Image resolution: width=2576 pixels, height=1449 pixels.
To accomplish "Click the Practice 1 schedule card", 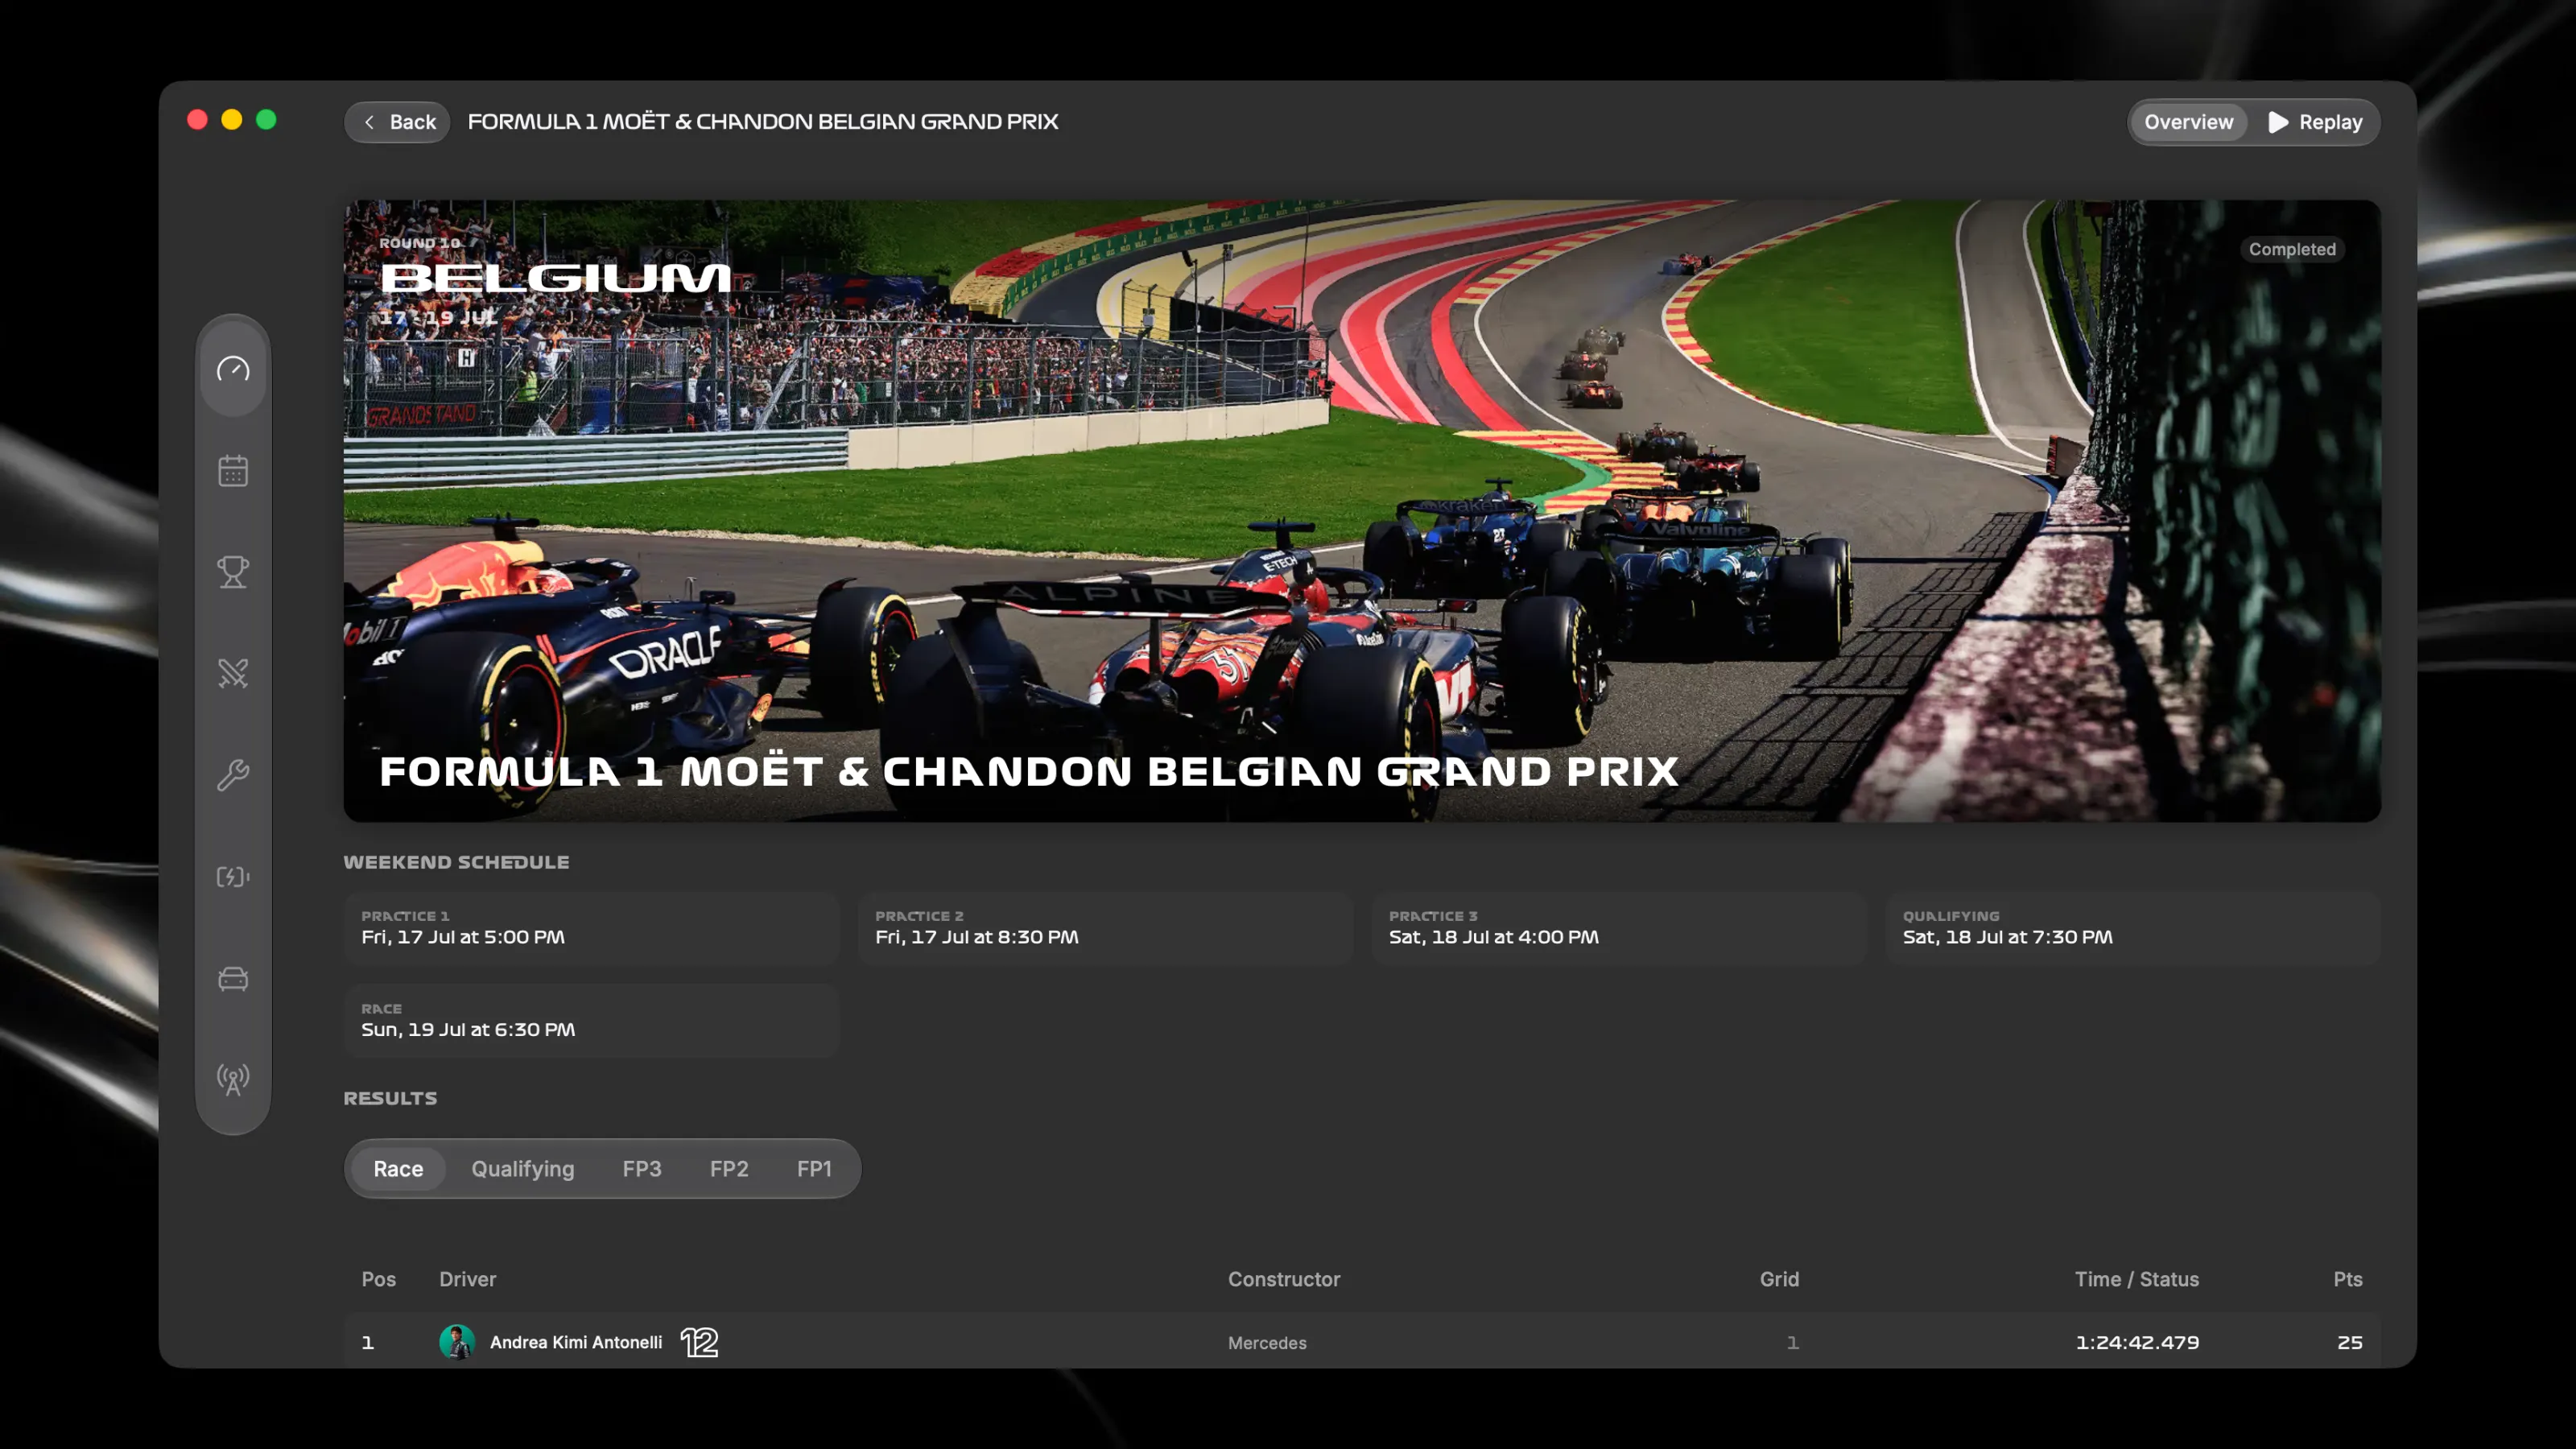I will (592, 928).
